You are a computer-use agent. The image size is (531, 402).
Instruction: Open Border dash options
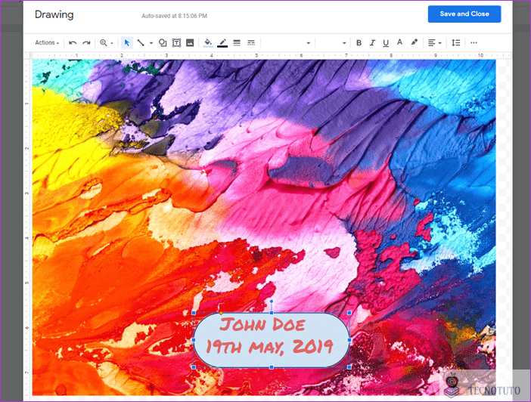251,42
